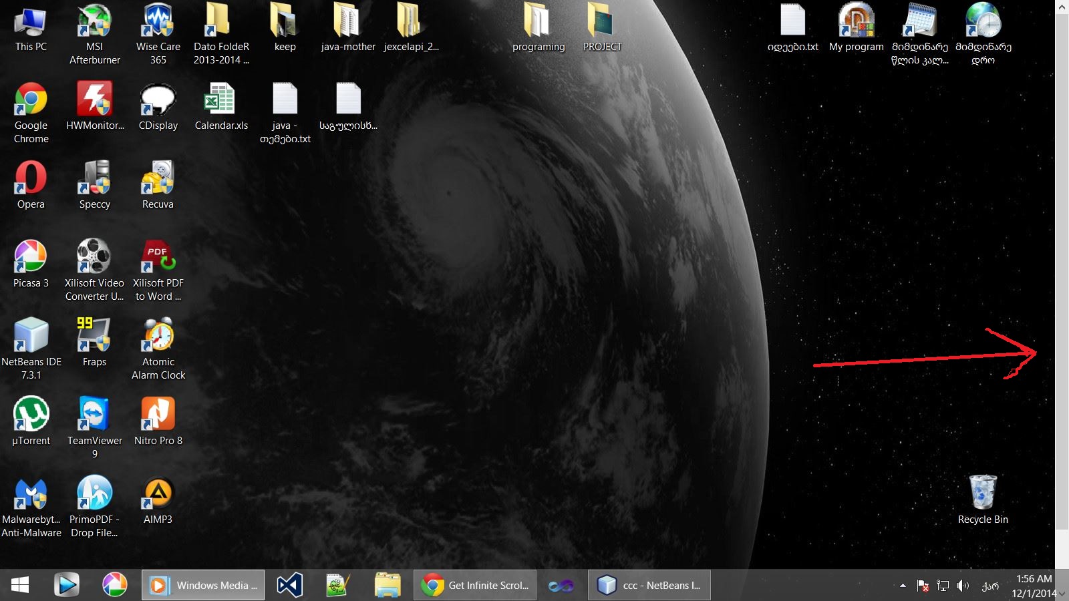Select the Calendar.xls file
Viewport: 1069px width, 601px height.
[x=221, y=100]
